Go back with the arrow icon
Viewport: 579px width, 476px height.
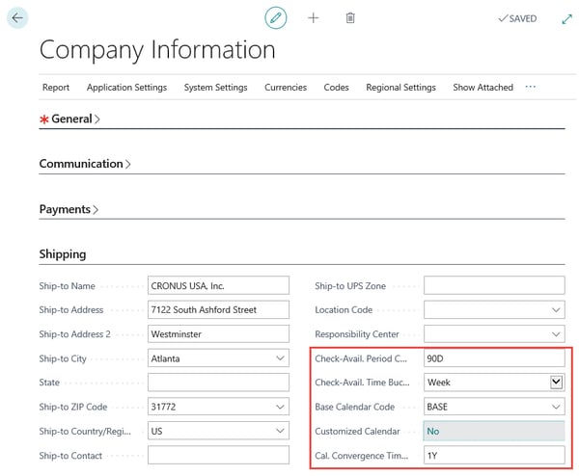[17, 17]
